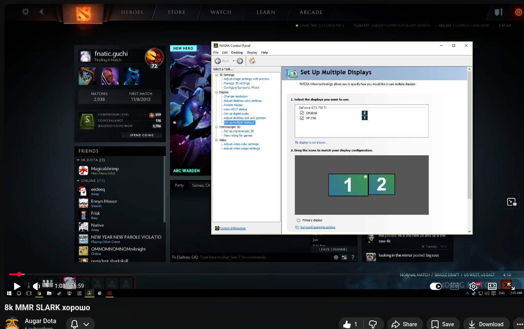This screenshot has height=329, width=524.
Task: Select 'Change resolution' in task tree
Action: [x=236, y=96]
